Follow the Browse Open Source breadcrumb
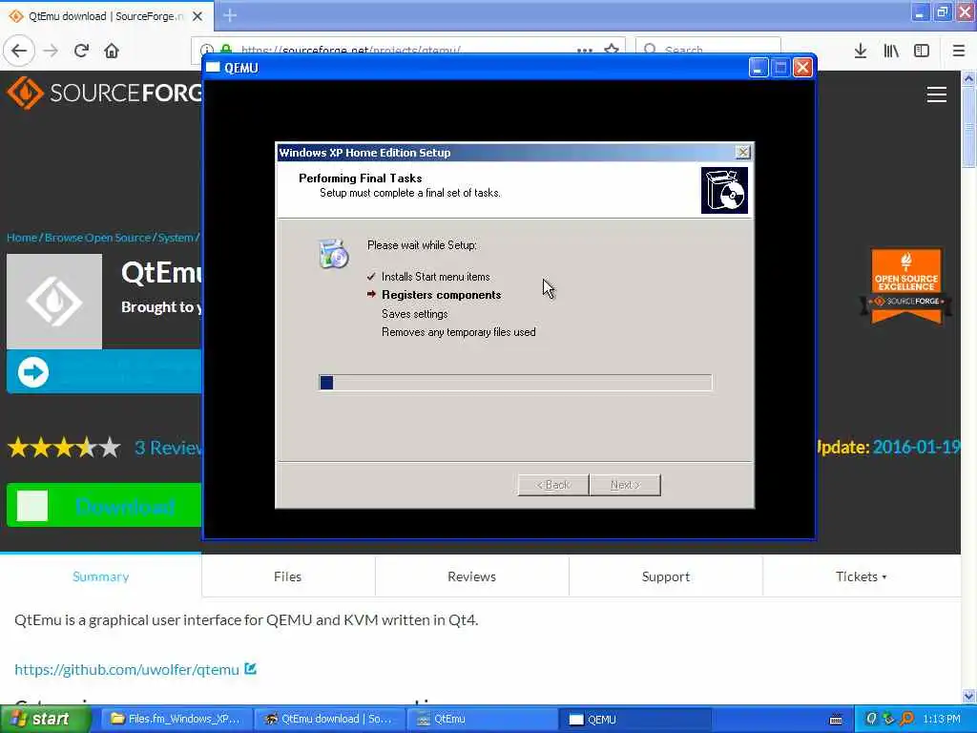Screen dimensions: 977x733 (x=98, y=238)
